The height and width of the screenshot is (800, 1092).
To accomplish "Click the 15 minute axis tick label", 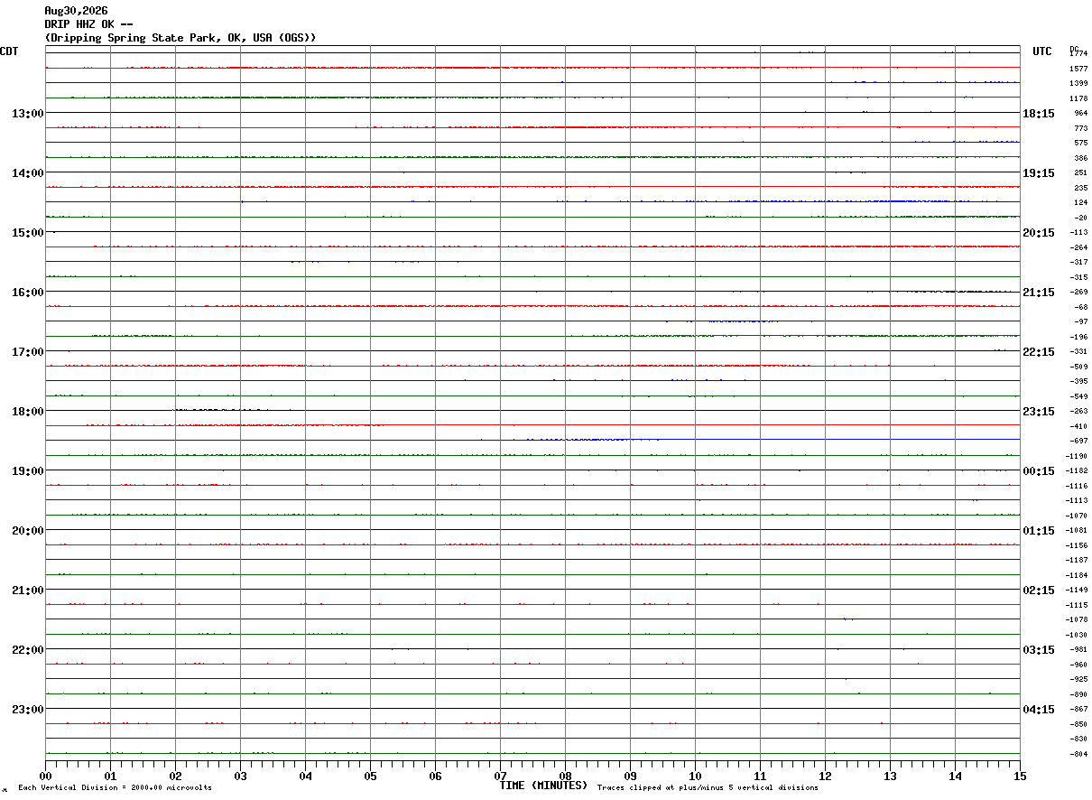I will pos(1020,776).
